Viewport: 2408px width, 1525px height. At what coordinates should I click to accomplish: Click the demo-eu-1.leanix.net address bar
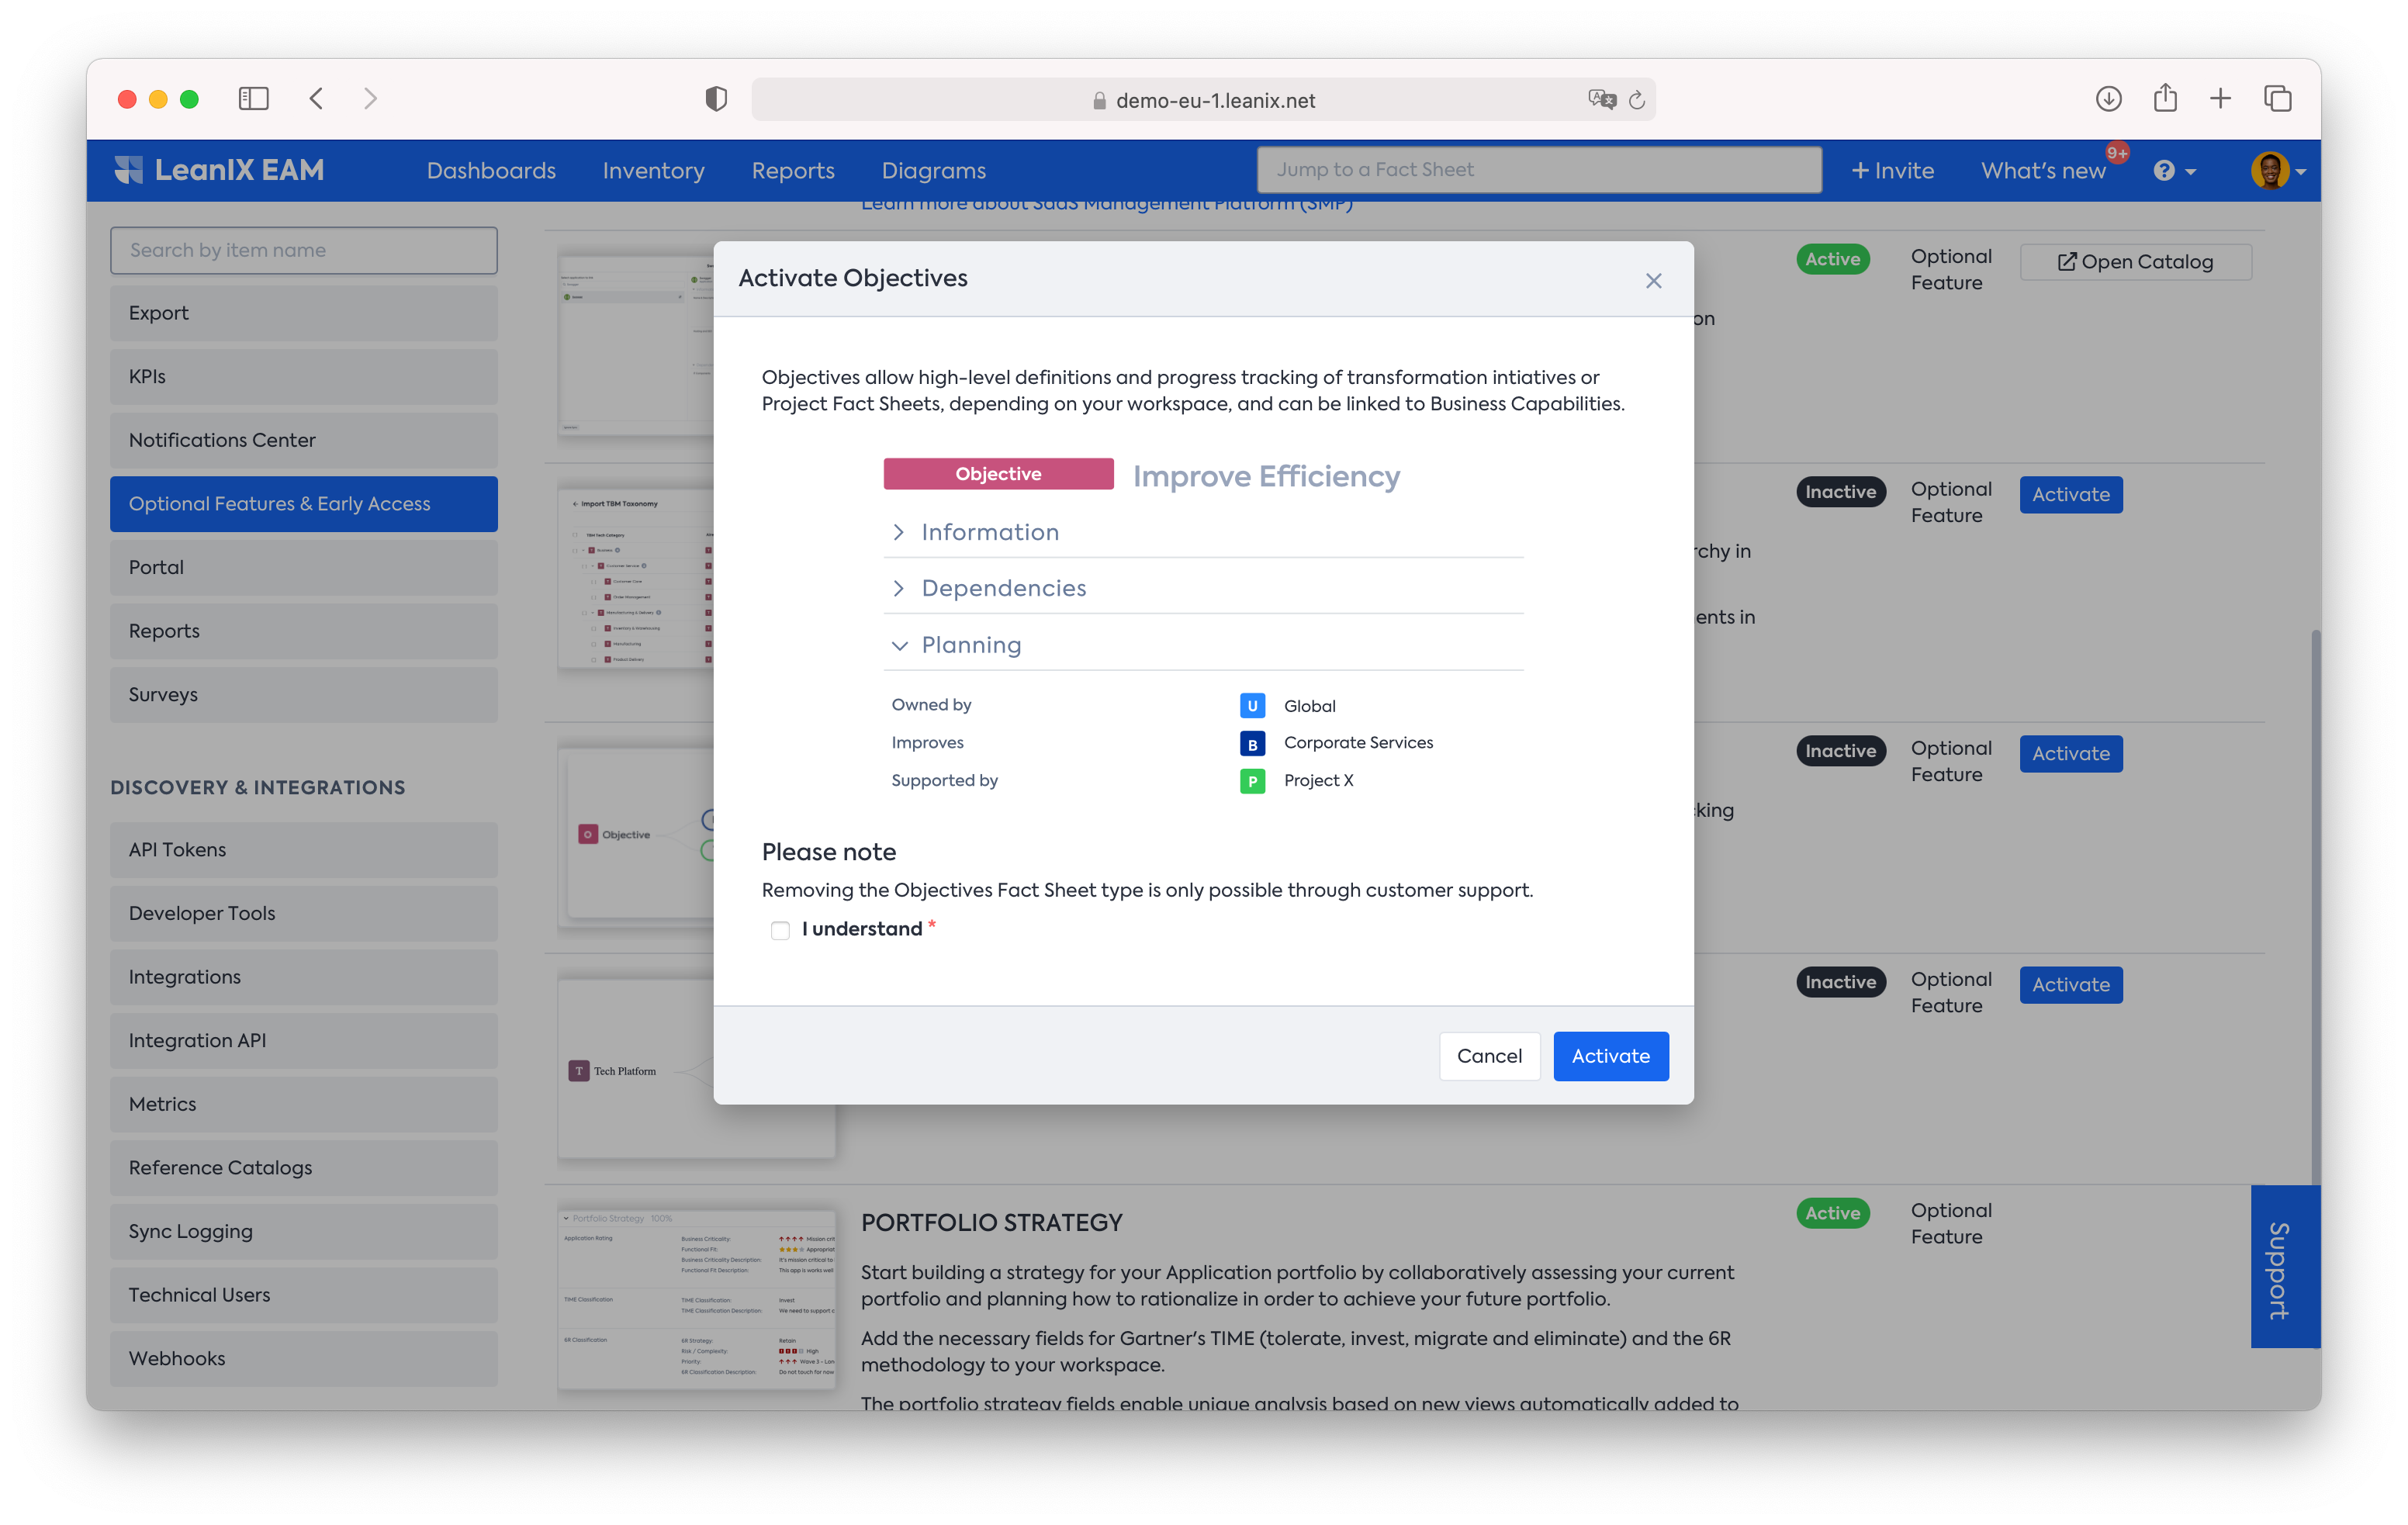[x=1203, y=99]
